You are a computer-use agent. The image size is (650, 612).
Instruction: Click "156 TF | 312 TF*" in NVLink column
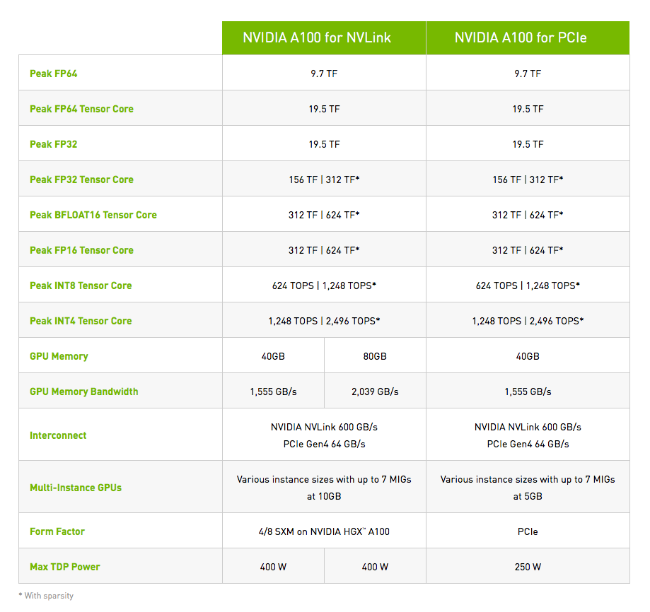[324, 180]
